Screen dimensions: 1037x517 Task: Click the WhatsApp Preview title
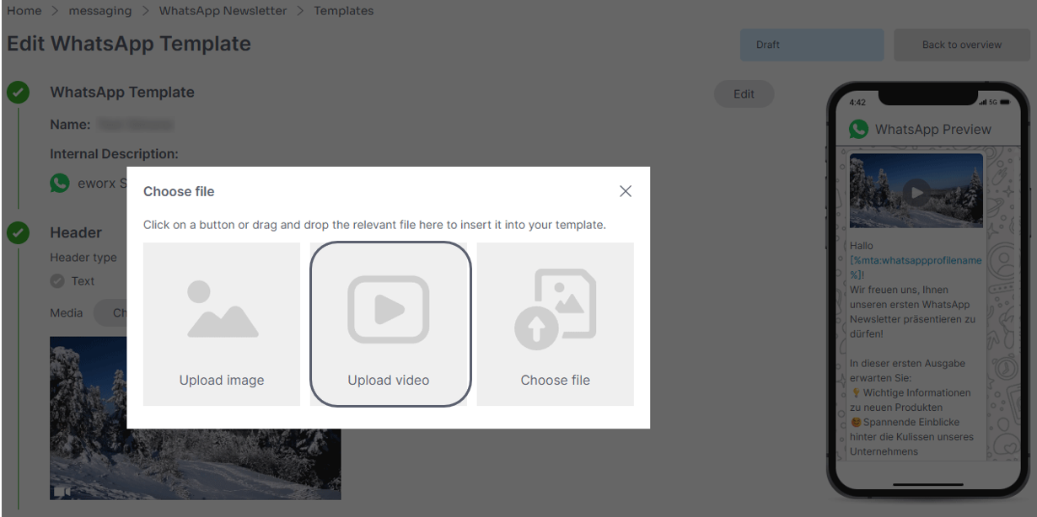[x=933, y=129]
